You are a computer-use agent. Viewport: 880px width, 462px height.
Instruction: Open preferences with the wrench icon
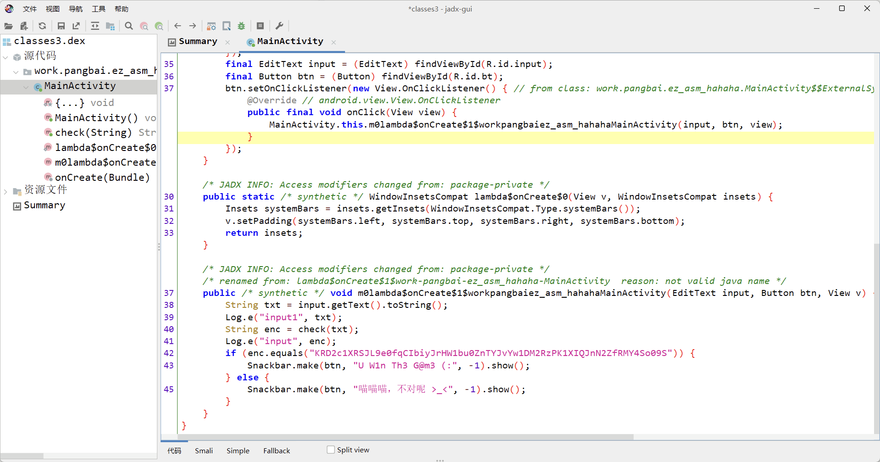coord(279,26)
